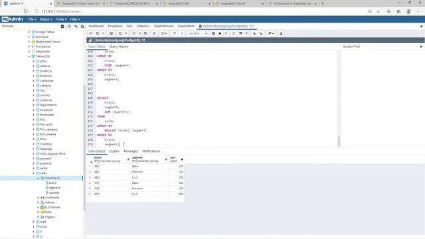Click the query editor vertical scrollbar
The height and width of the screenshot is (239, 425).
339,141
